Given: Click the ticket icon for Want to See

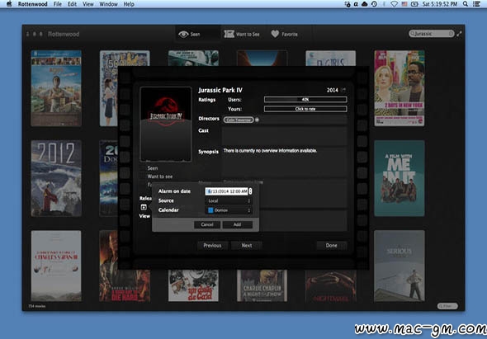Looking at the screenshot, I should tap(229, 34).
